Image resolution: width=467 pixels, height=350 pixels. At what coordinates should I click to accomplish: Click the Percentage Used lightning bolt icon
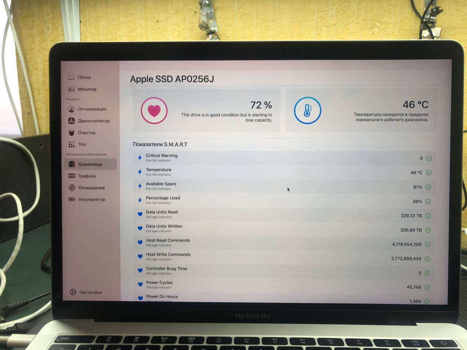point(140,200)
